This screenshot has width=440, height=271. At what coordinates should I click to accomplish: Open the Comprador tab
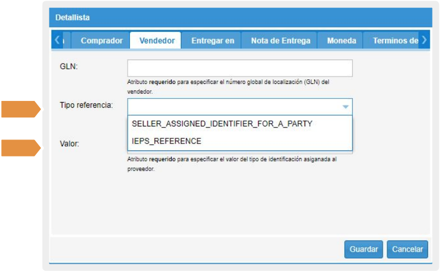point(101,41)
